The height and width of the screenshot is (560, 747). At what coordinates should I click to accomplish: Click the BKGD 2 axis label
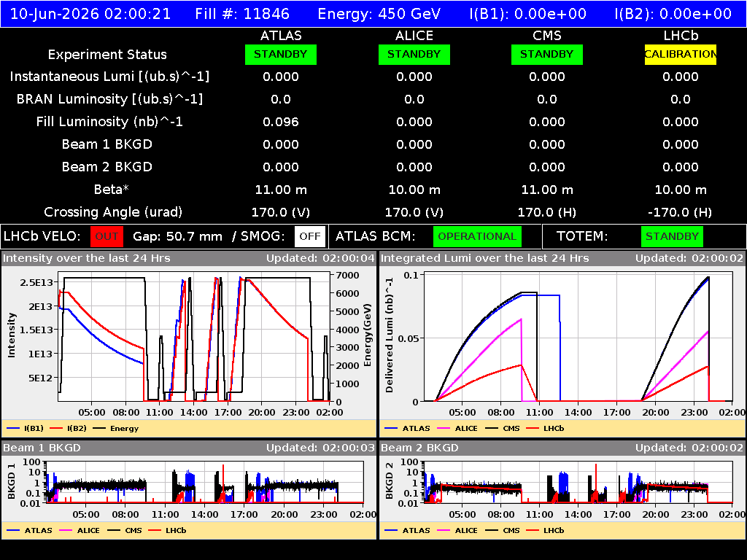pyautogui.click(x=390, y=481)
